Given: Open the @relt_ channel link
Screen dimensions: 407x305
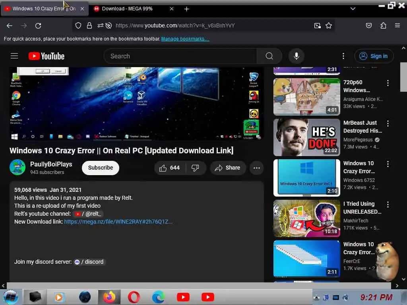Looking at the screenshot, I should click(88, 214).
